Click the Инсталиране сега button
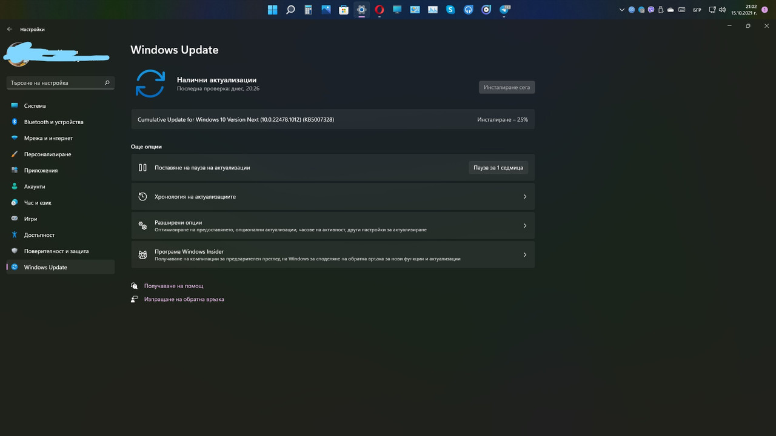The width and height of the screenshot is (776, 436). click(507, 87)
